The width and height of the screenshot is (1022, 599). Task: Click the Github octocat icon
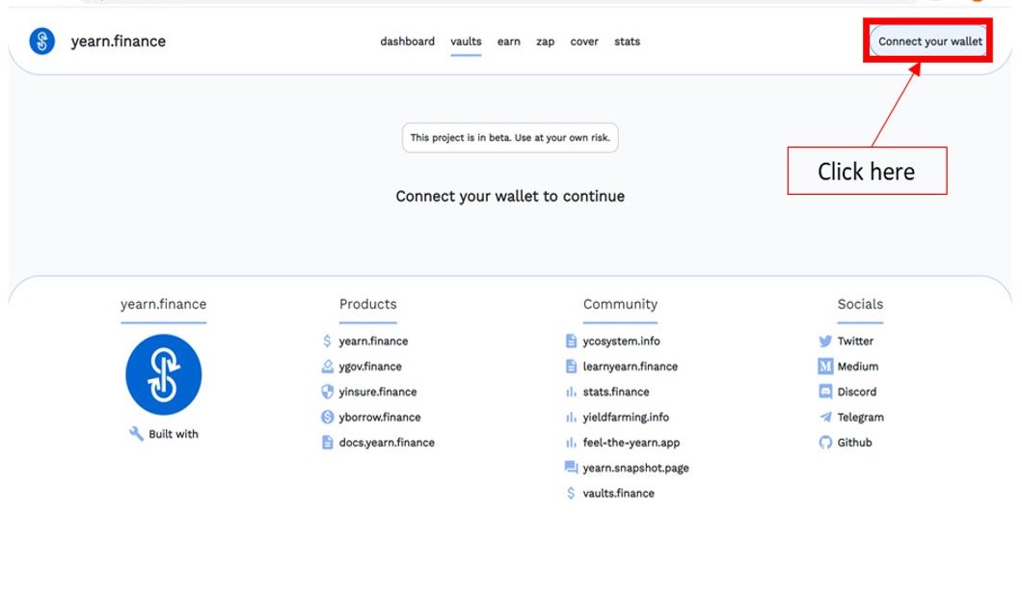(825, 443)
